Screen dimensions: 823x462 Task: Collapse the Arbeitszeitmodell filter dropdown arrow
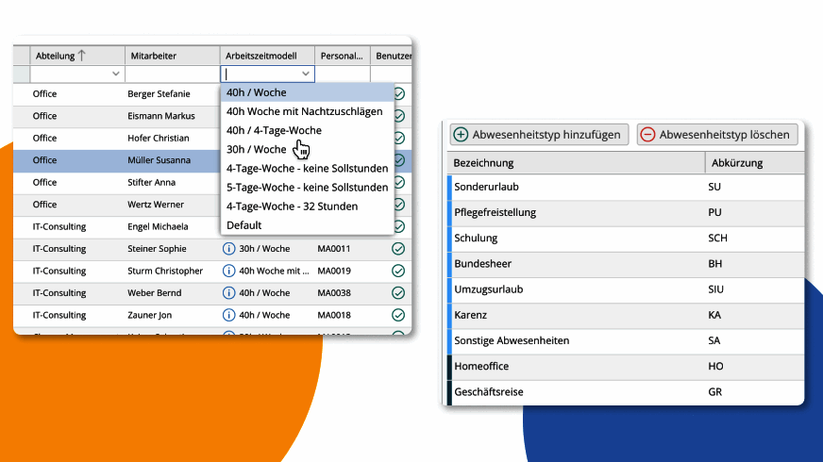coord(305,74)
